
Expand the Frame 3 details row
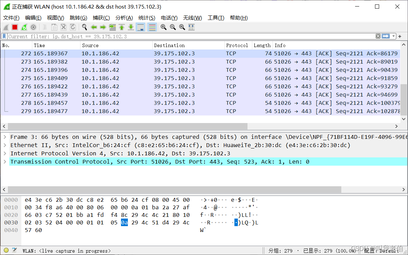pos(5,137)
